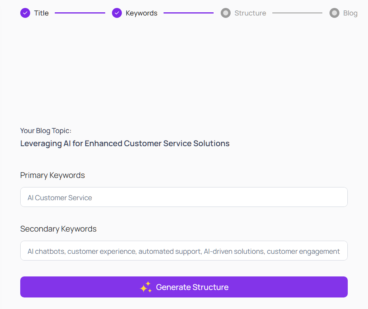Open the Blog step label
This screenshot has height=309, width=368.
[350, 13]
